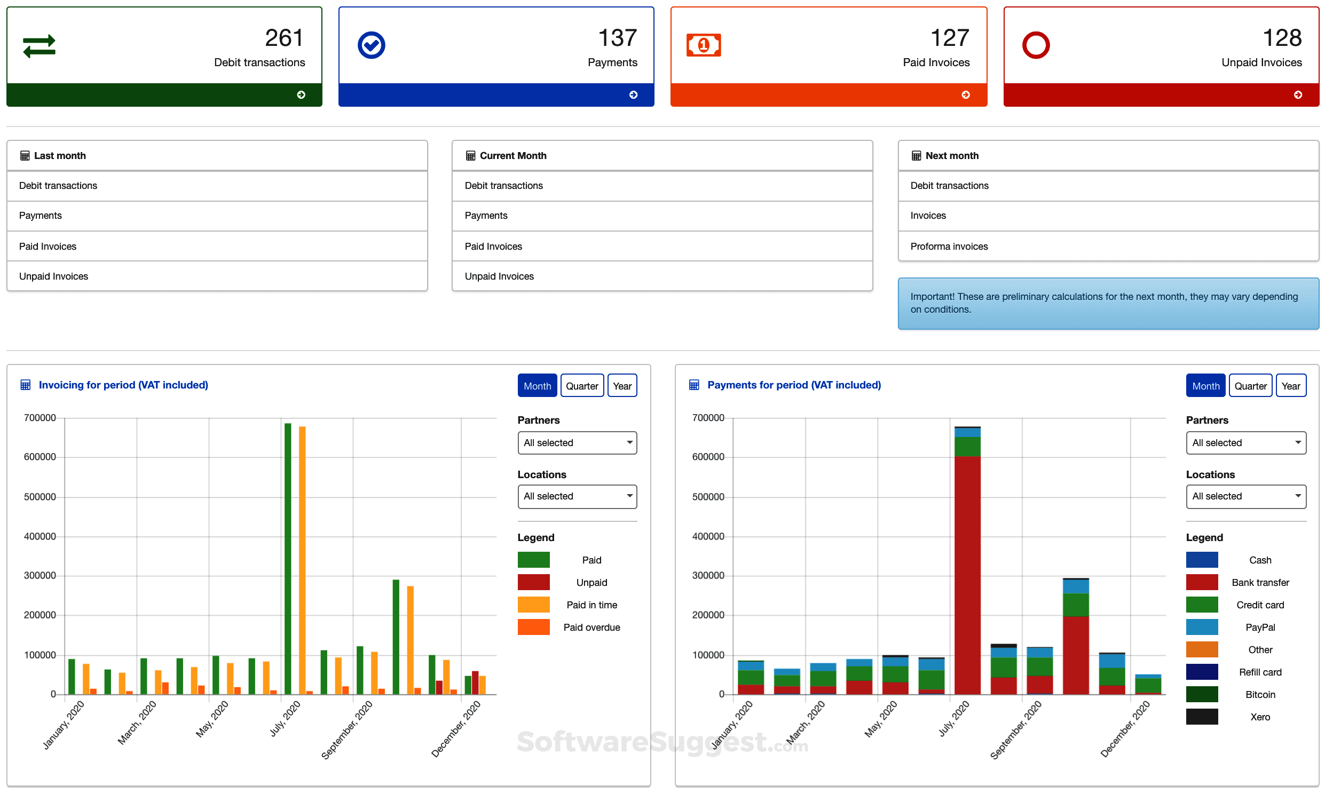Open Paid Invoices in the Last month table
This screenshot has height=794, width=1325.
tap(48, 246)
